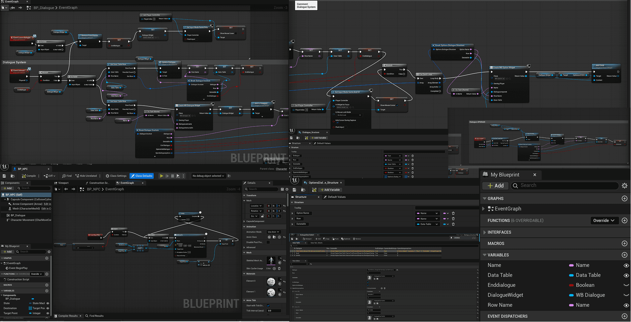Toggle visibility eye for DialogueWidget variable

[x=626, y=295]
